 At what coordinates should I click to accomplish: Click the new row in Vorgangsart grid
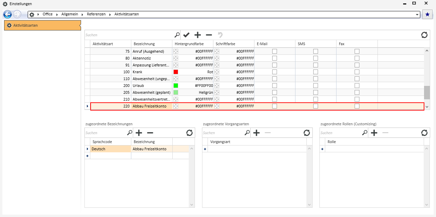click(257, 149)
